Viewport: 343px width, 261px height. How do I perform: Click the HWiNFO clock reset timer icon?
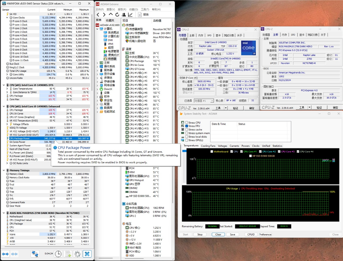pos(58,254)
